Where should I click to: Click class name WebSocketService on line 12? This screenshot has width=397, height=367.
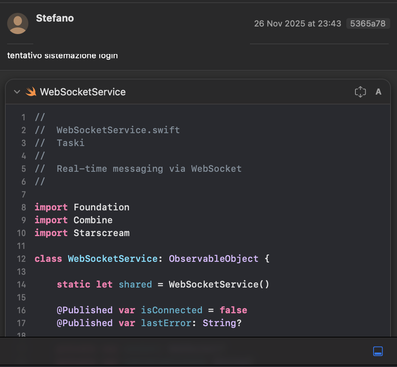[x=113, y=258]
